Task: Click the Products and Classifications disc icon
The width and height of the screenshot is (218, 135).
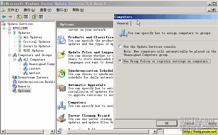Action: pyautogui.click(x=61, y=40)
